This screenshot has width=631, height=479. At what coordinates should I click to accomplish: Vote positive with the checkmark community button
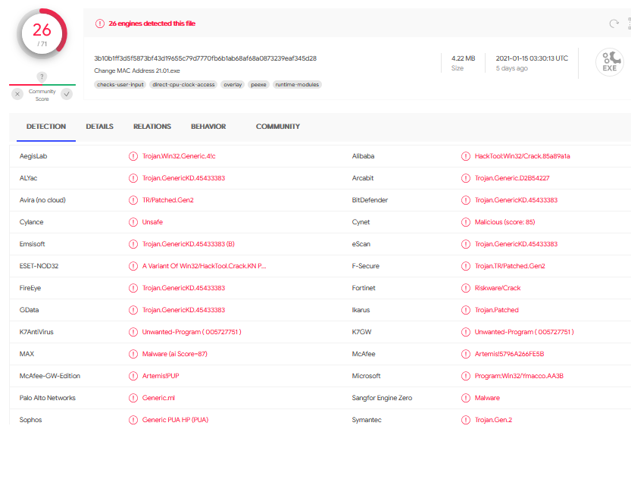coord(67,94)
